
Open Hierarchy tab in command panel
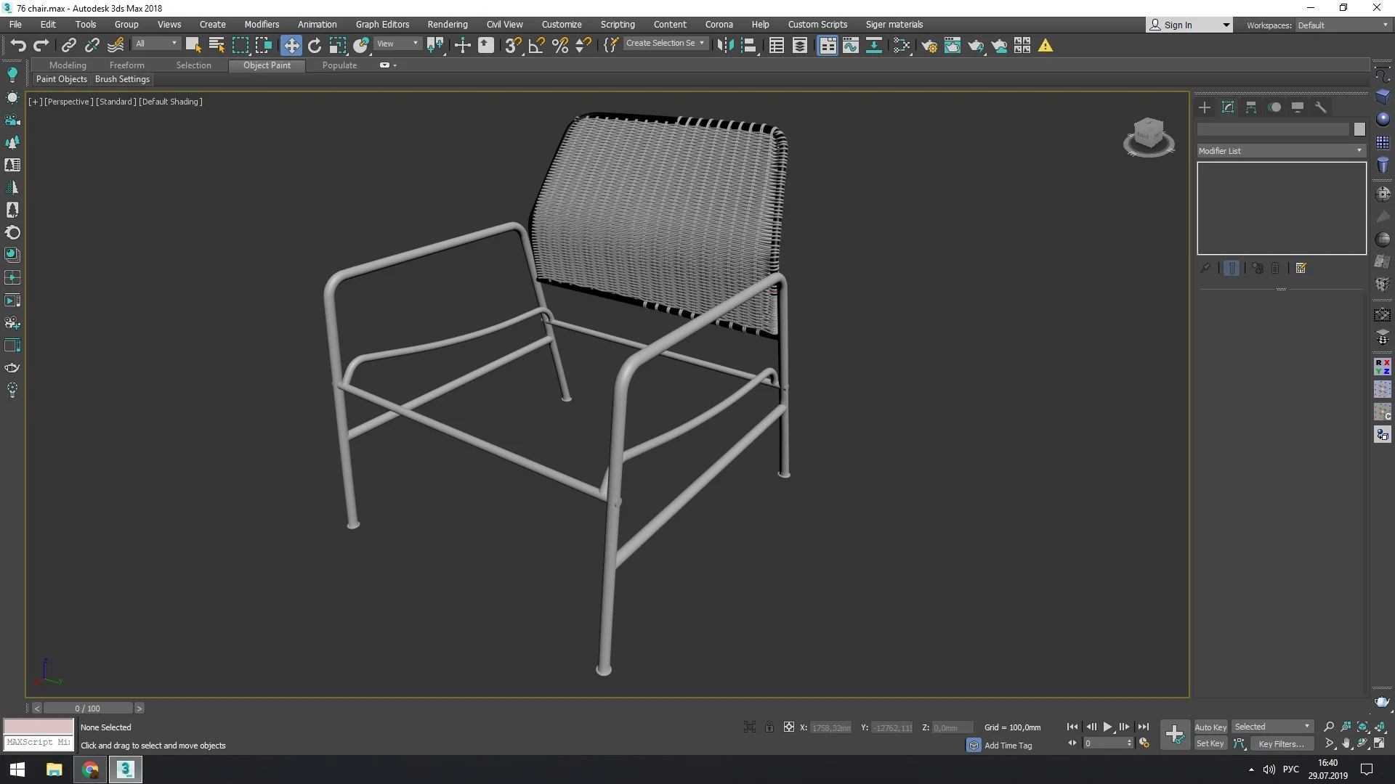(x=1251, y=107)
